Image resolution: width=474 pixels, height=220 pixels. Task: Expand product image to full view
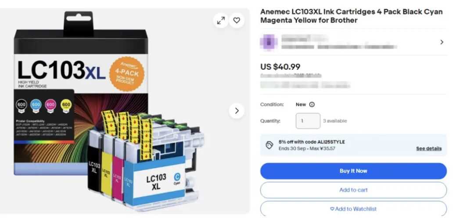pos(221,20)
